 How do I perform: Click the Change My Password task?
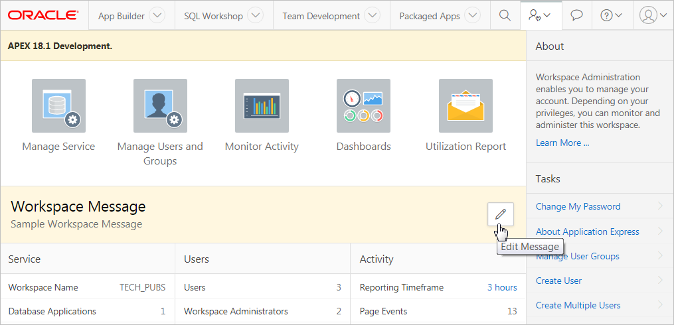(578, 206)
